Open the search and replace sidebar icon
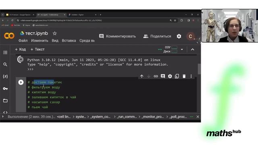The image size is (258, 145). (x=5, y=64)
